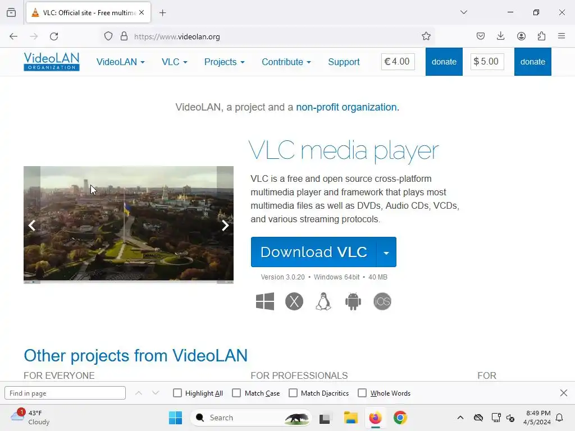Screen dimensions: 575x431
Task: Show hidden icons in the system tray
Action: click(x=460, y=418)
